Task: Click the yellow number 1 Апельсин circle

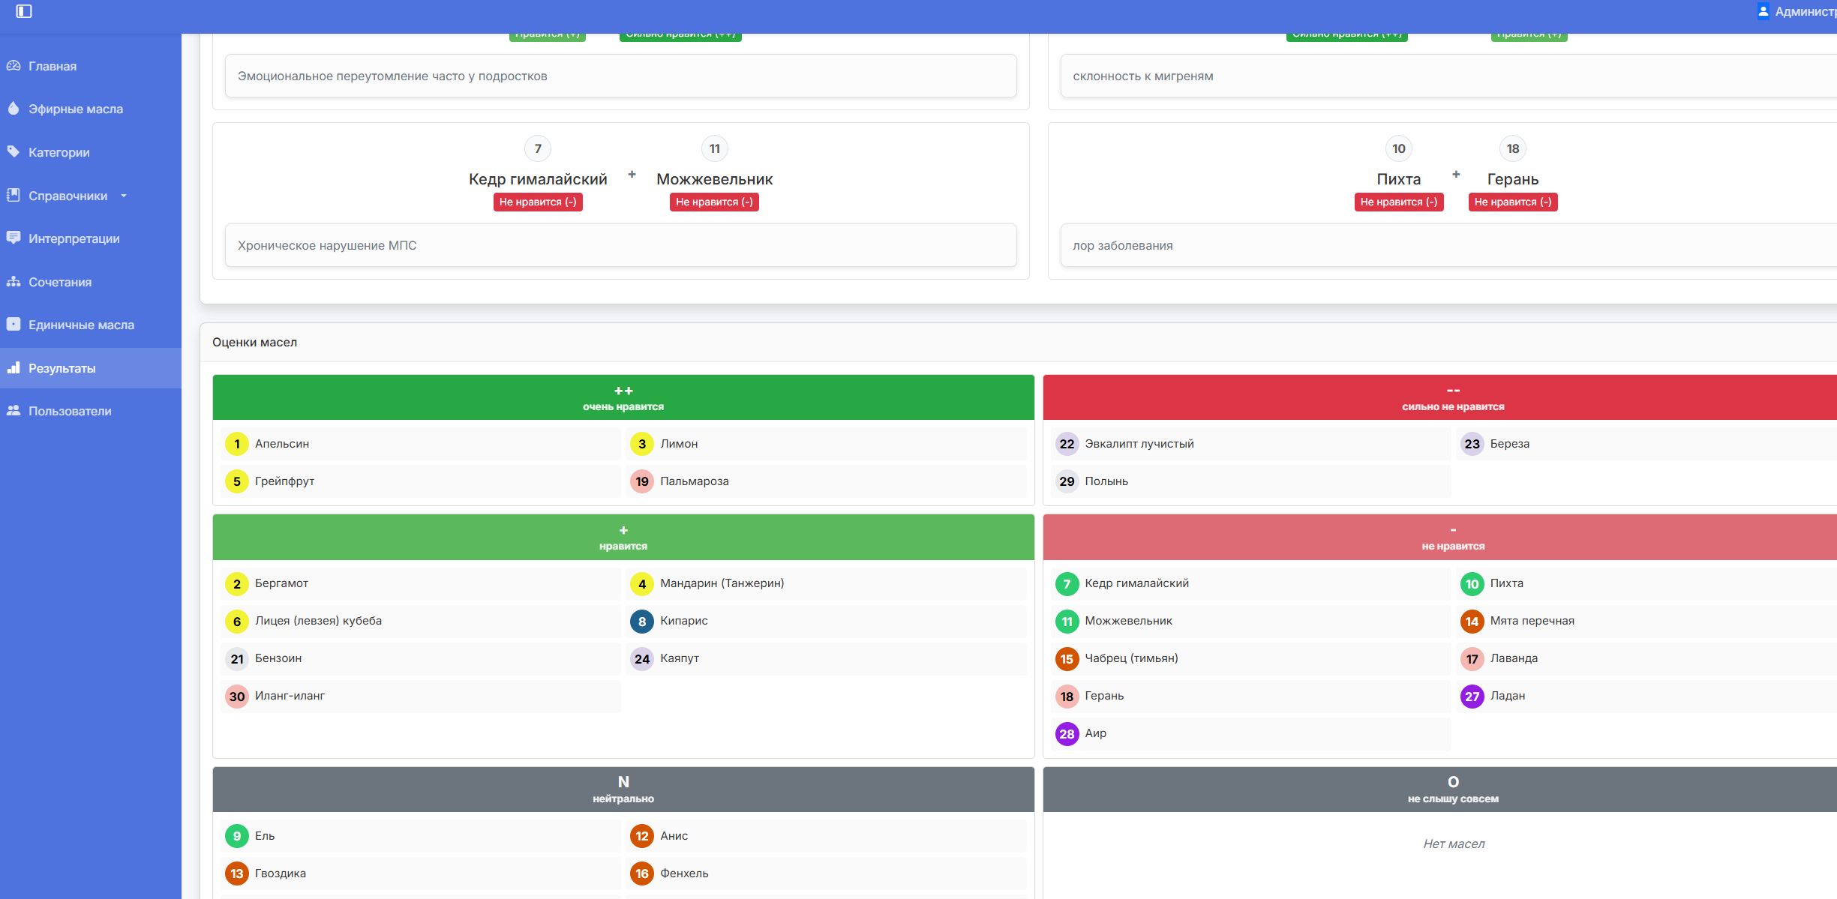Action: pyautogui.click(x=237, y=444)
